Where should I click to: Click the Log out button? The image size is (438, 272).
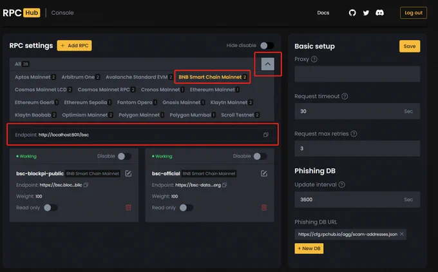tap(414, 13)
